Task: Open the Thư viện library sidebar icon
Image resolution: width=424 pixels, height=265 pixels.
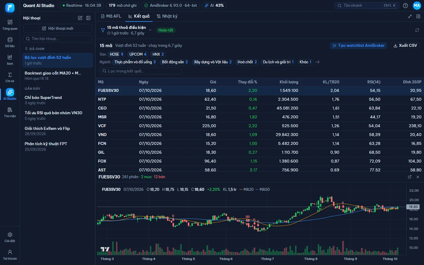Action: [x=10, y=112]
